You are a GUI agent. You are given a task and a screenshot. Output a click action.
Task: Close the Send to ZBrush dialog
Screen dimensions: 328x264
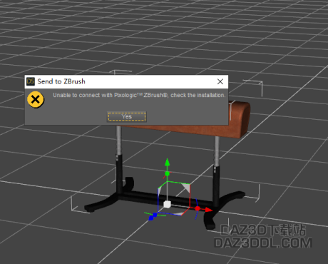[x=220, y=81]
